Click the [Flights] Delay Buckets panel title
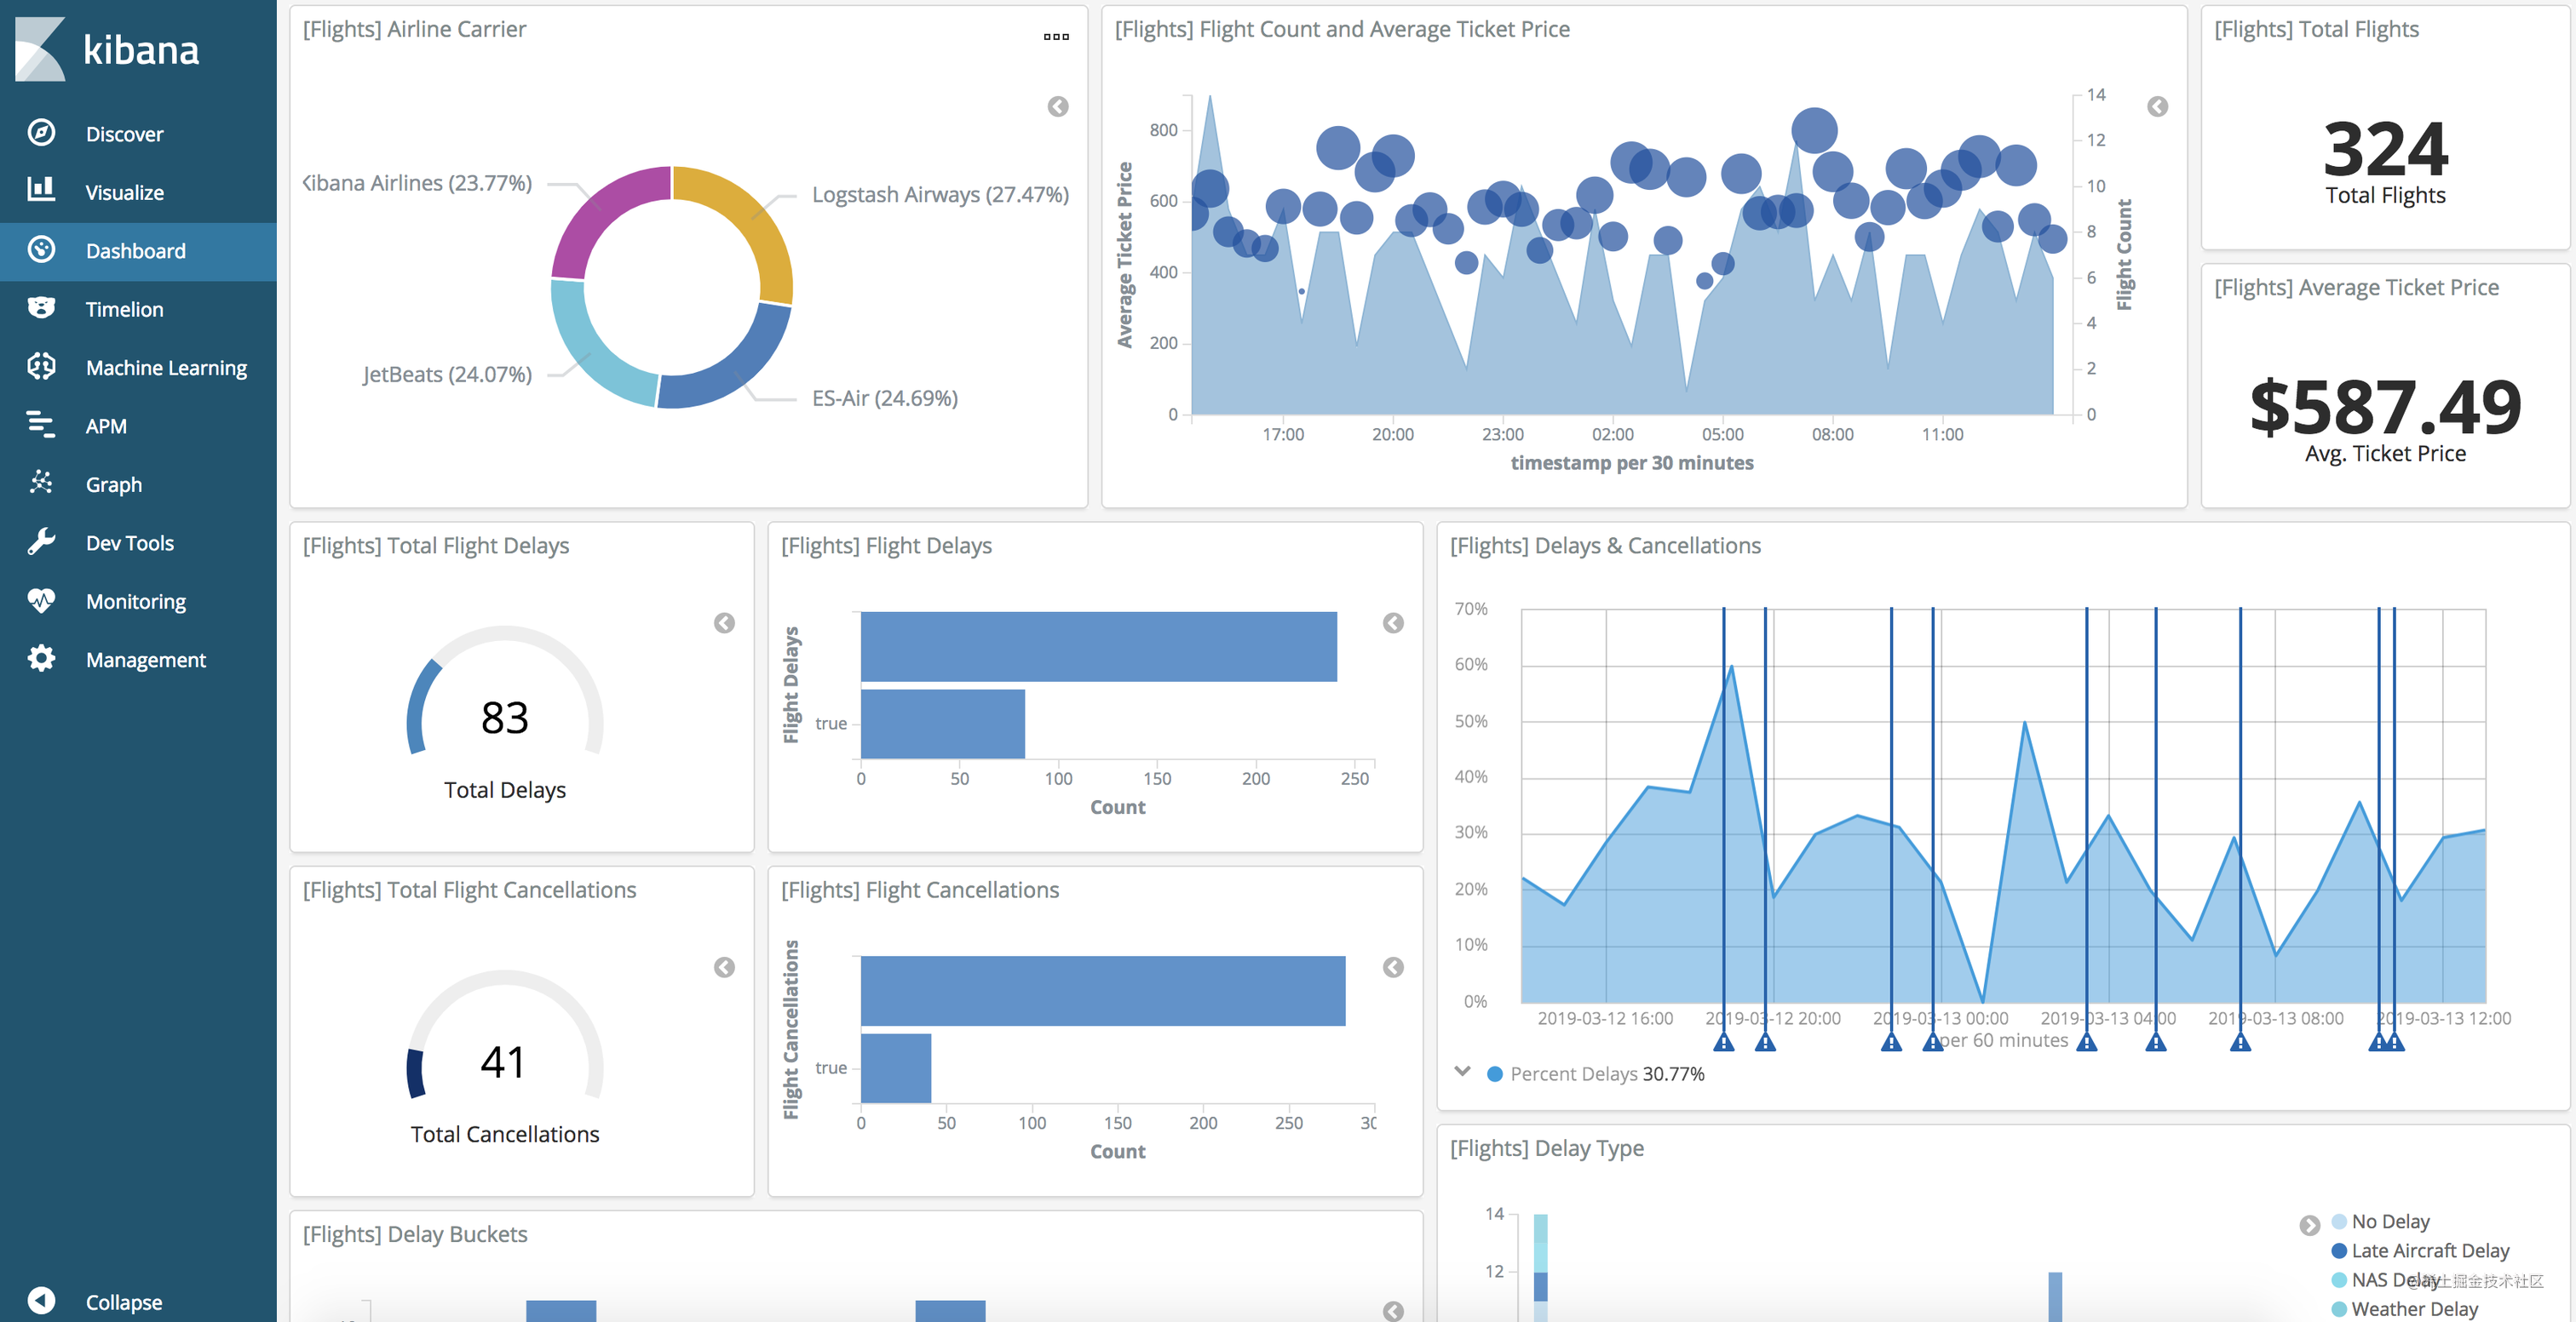2576x1322 pixels. pyautogui.click(x=415, y=1234)
